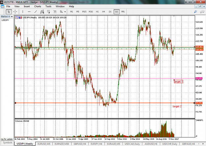Open the chat messages icon
Screen dimensions: 206x146
[202, 12]
